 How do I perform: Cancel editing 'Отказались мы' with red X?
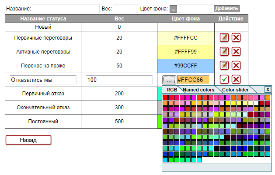(x=236, y=79)
